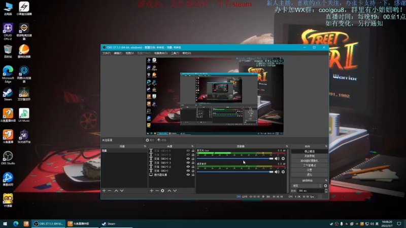Open the 文件(F) menu in OBS
406x228 pixels.
point(106,53)
